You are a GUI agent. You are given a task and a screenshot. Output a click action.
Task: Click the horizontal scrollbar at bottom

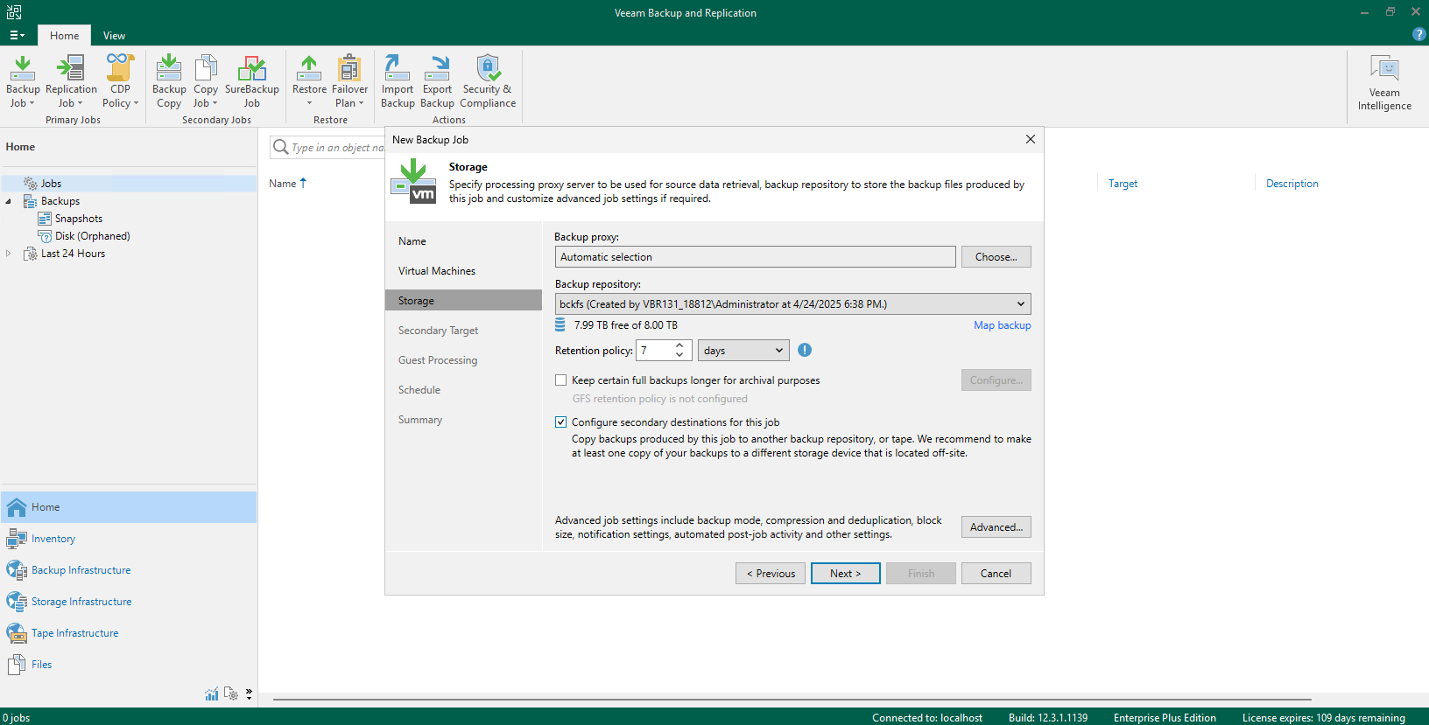(x=792, y=700)
